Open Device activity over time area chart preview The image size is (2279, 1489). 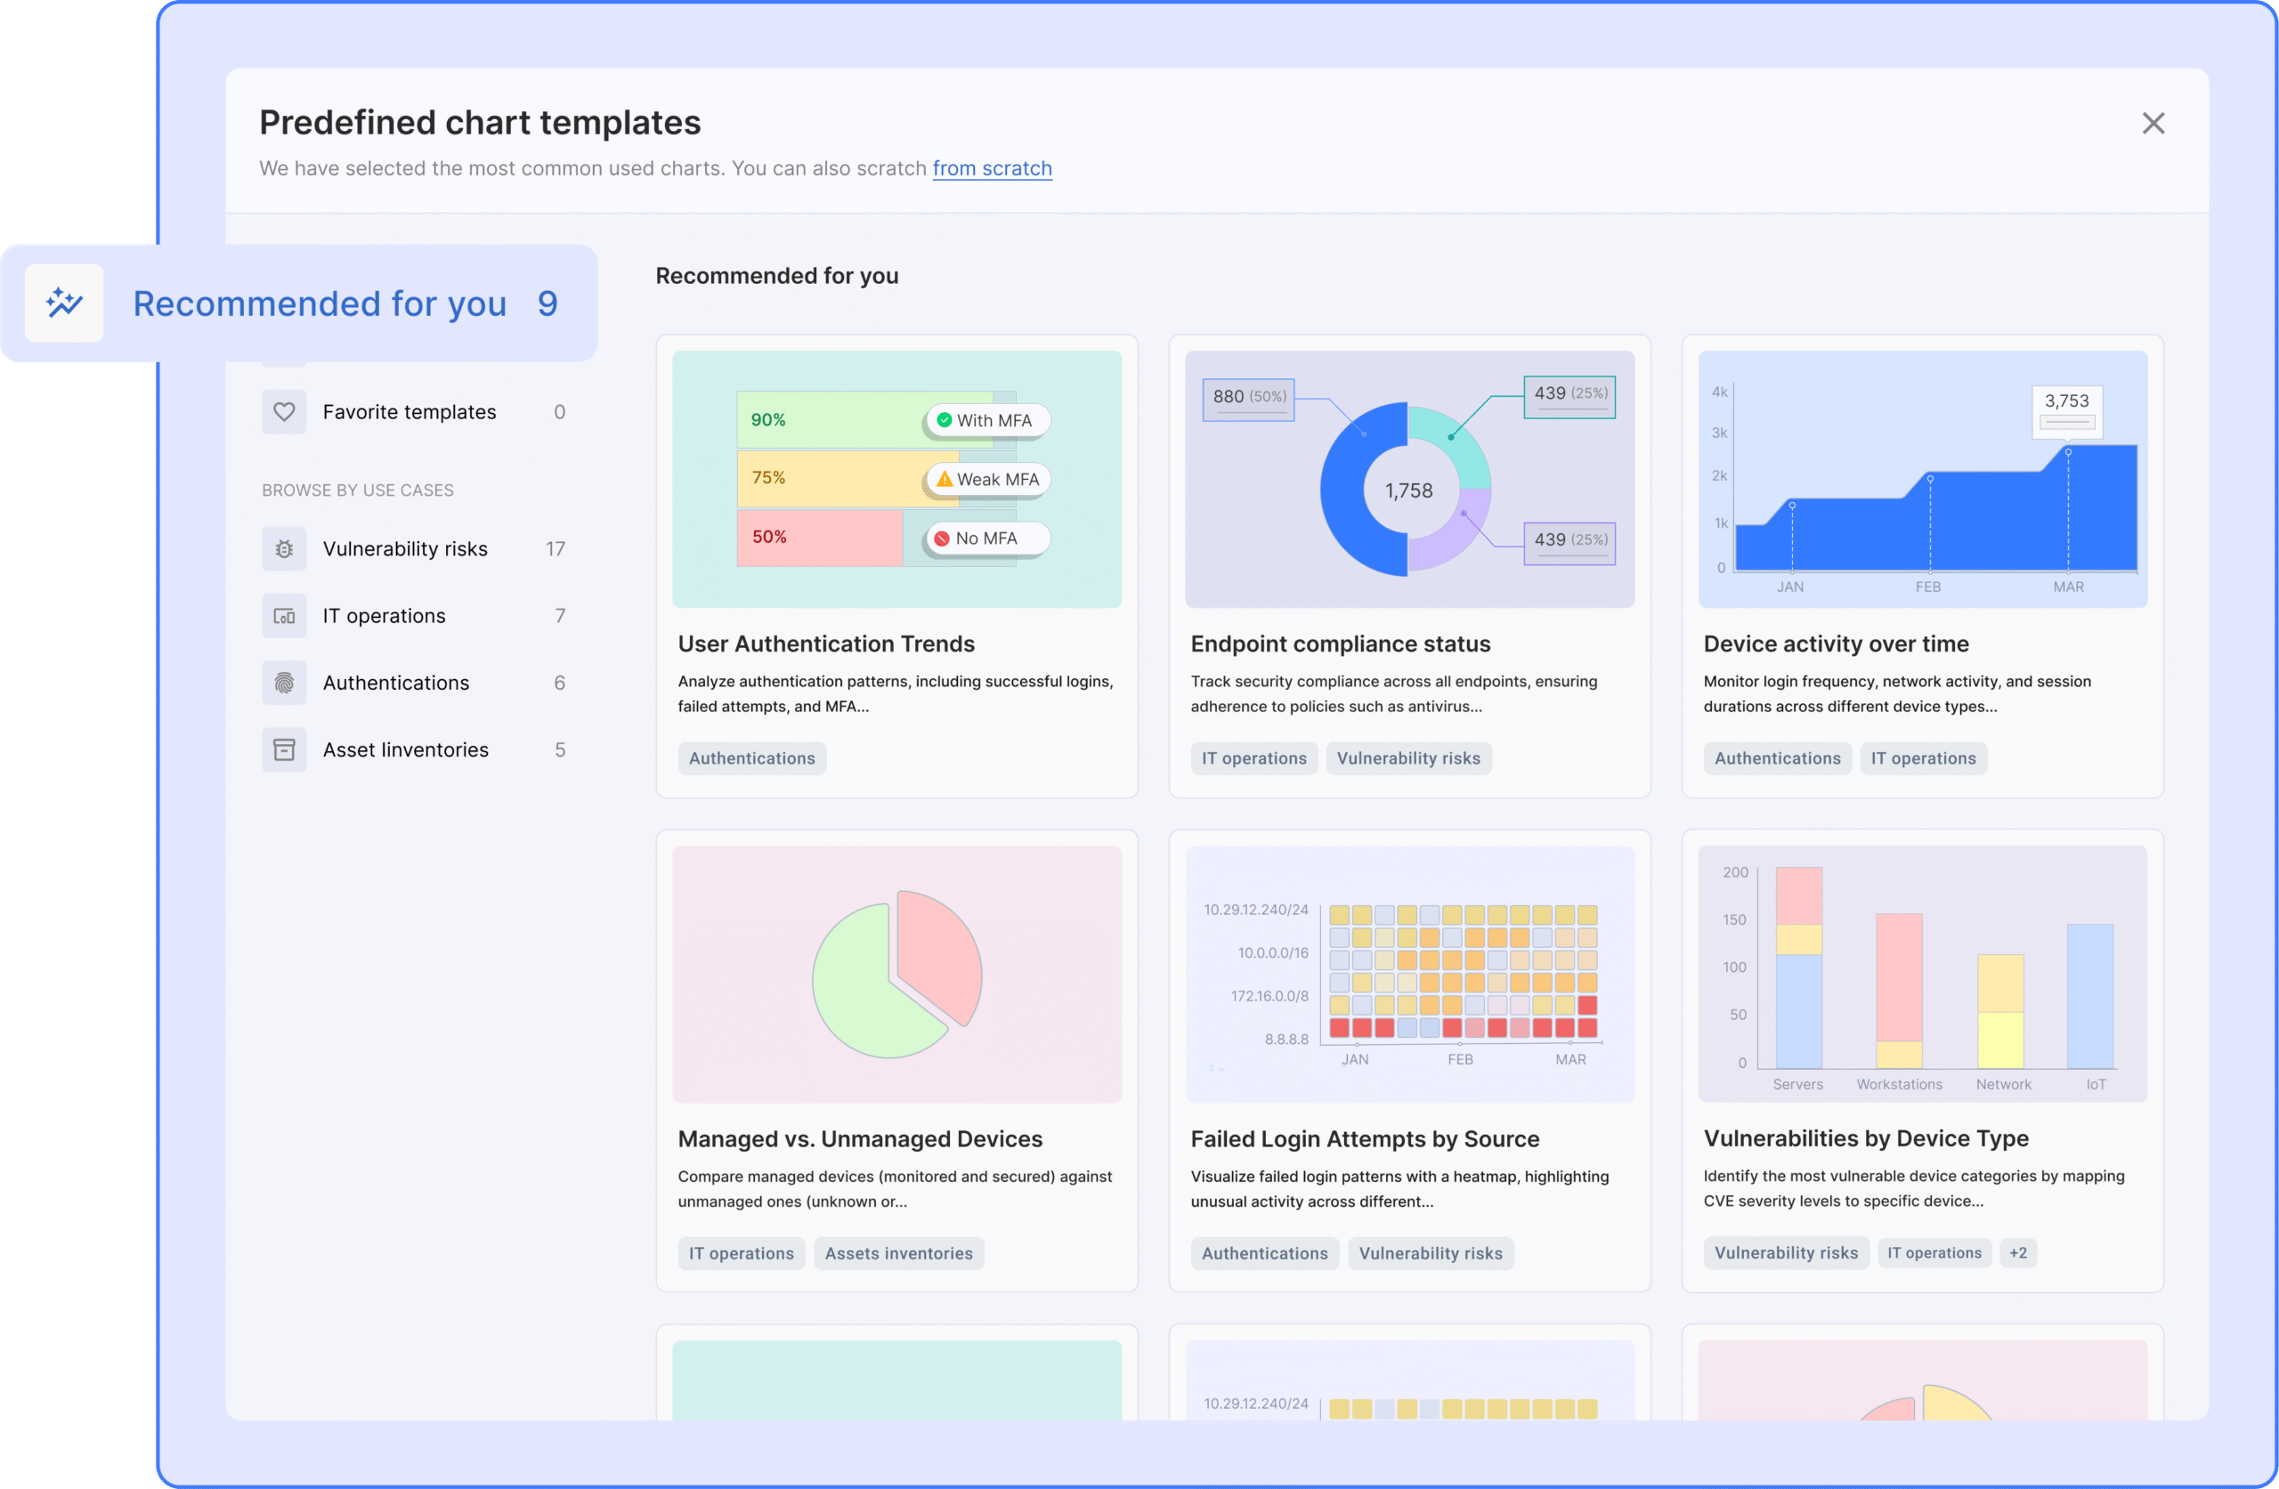[1923, 479]
